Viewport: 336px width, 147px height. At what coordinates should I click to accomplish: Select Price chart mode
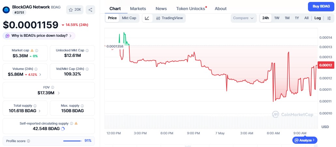coord(112,18)
